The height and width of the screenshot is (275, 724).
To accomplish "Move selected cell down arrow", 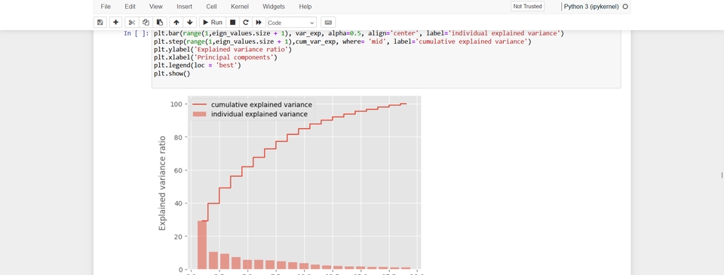I will (190, 22).
